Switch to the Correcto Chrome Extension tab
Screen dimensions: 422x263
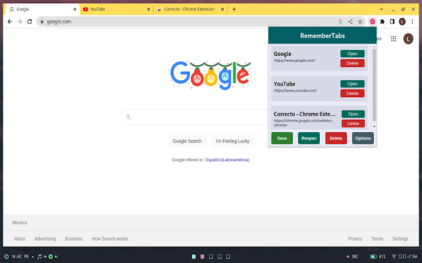pos(191,9)
